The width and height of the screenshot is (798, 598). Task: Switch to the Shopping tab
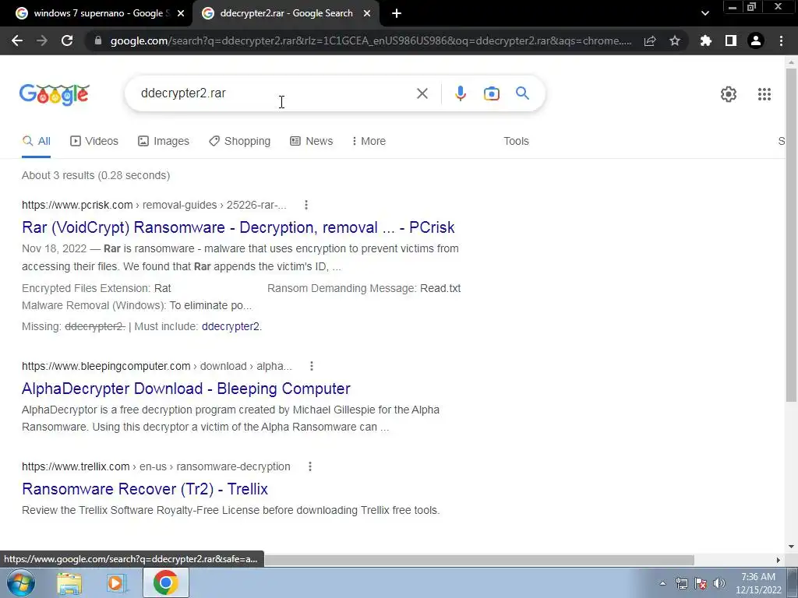[x=240, y=142]
